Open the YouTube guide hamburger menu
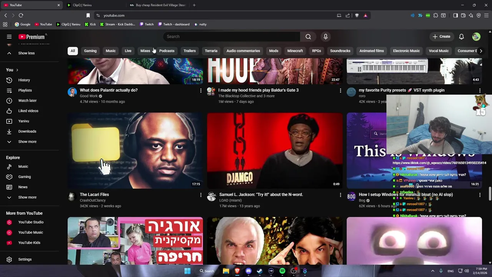Viewport: 492px width, 277px height. (x=9, y=37)
